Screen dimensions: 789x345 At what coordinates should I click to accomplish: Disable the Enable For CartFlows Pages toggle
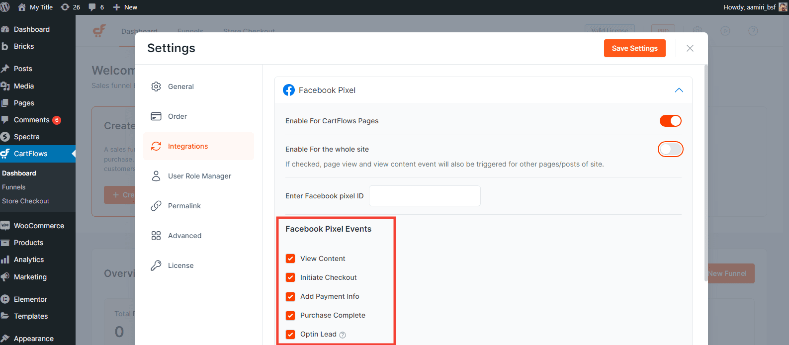(x=670, y=121)
